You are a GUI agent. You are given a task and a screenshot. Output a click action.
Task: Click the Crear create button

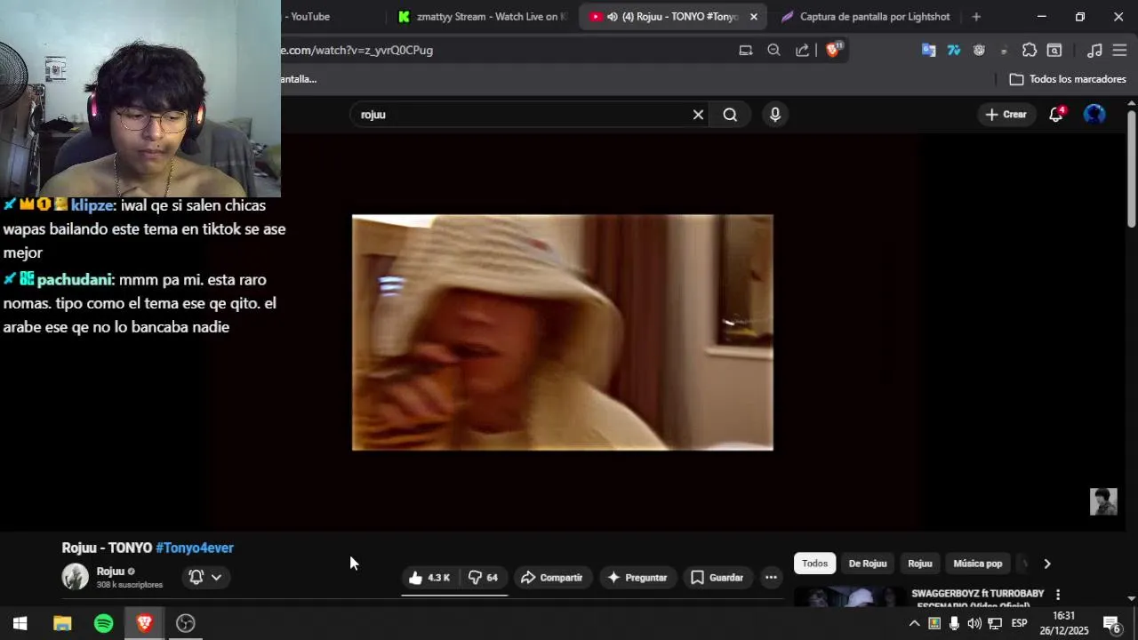coord(1006,115)
